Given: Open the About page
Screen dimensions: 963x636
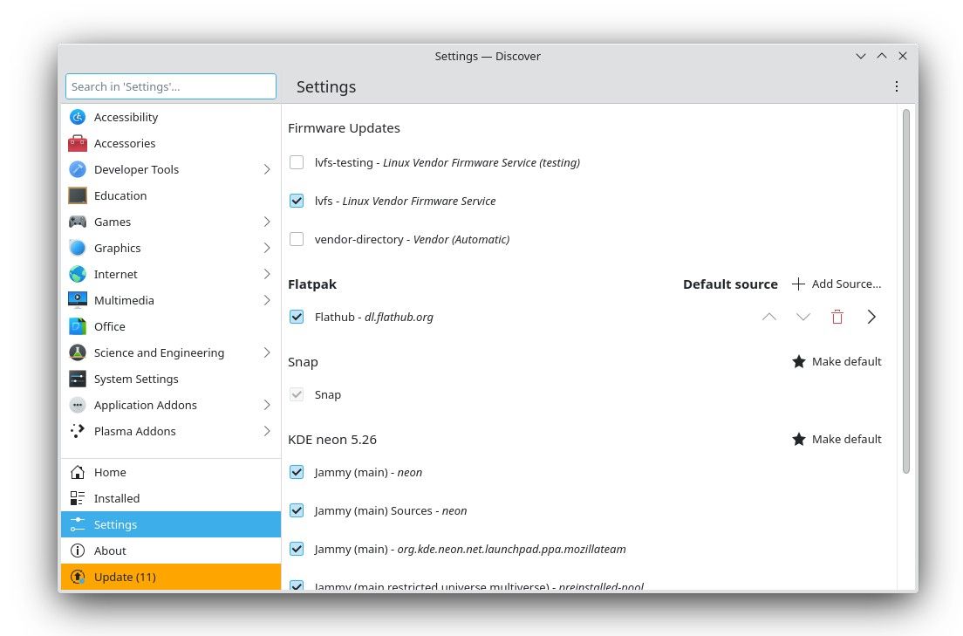Looking at the screenshot, I should [x=171, y=551].
